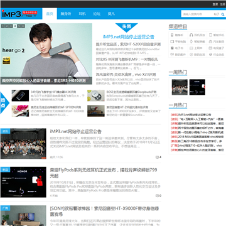The height and width of the screenshot is (226, 226).
Task: Open first 一月热门 item iMP3.net网站停止运营公告
Action: tap(191, 115)
